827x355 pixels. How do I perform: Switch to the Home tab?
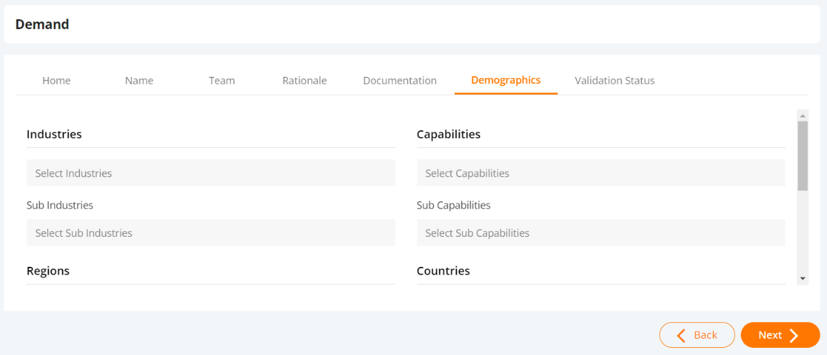pyautogui.click(x=56, y=81)
